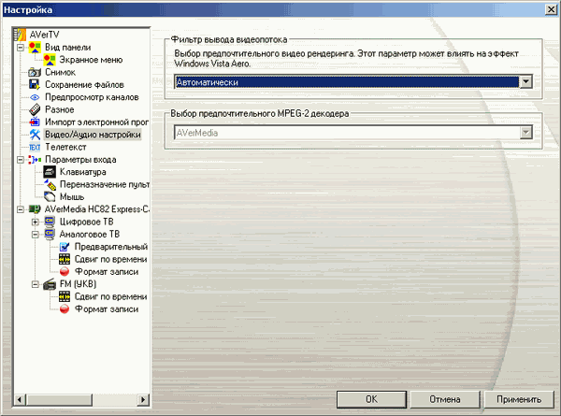Collapse the Вид панели tree node
Screen dimensions: 561x416
pyautogui.click(x=20, y=47)
